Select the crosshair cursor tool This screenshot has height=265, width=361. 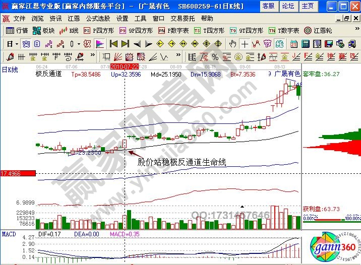[x=245, y=44]
